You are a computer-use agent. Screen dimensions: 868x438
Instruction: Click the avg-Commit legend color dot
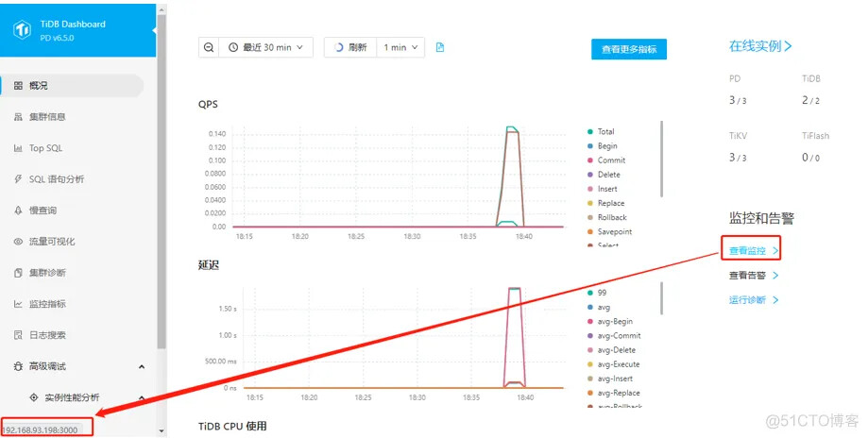click(590, 336)
